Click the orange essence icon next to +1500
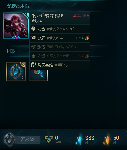The height and width of the screenshot is (150, 127). (x=87, y=38)
